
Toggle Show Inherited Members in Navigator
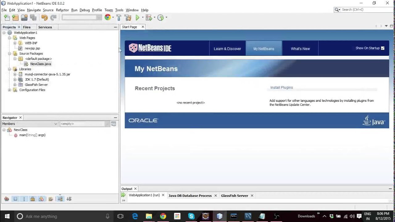click(6, 199)
